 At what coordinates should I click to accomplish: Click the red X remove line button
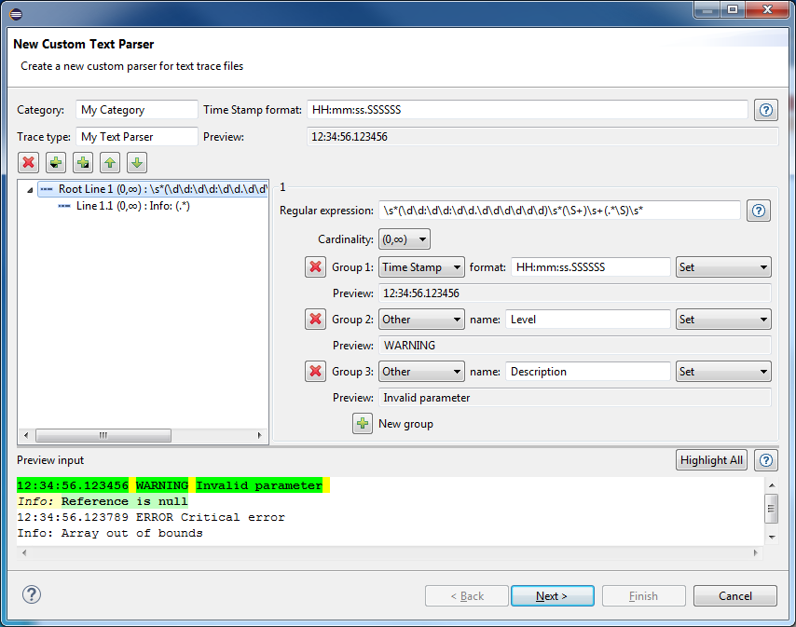(29, 163)
